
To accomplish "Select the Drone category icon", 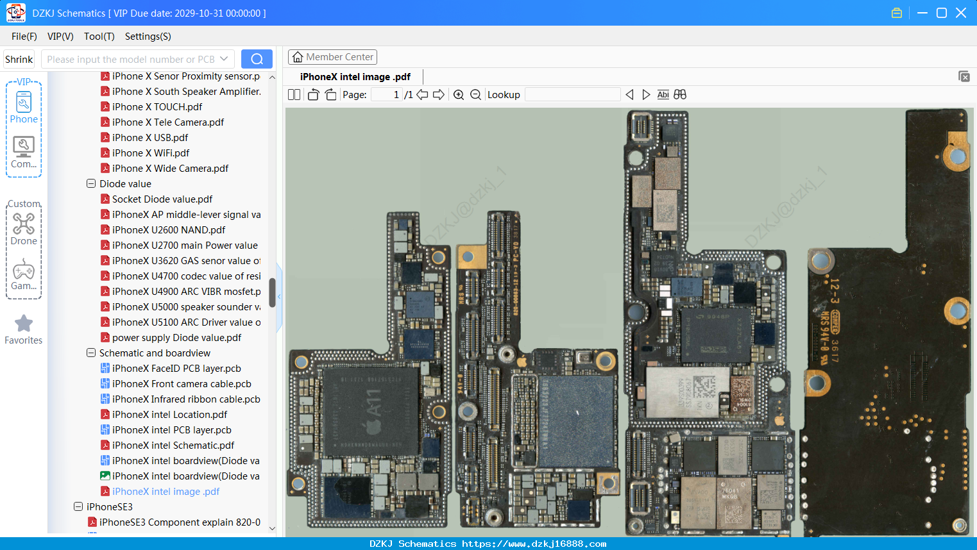I will tap(24, 229).
